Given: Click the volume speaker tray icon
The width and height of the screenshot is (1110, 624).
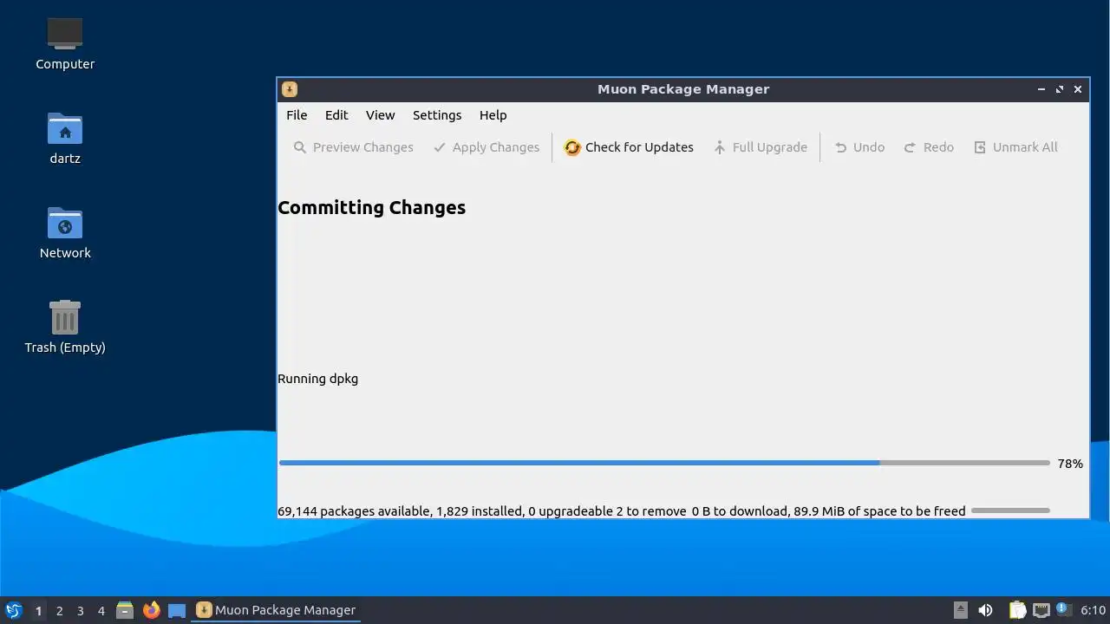Looking at the screenshot, I should click(x=985, y=610).
